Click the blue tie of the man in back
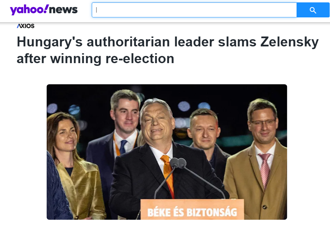 (x=123, y=147)
